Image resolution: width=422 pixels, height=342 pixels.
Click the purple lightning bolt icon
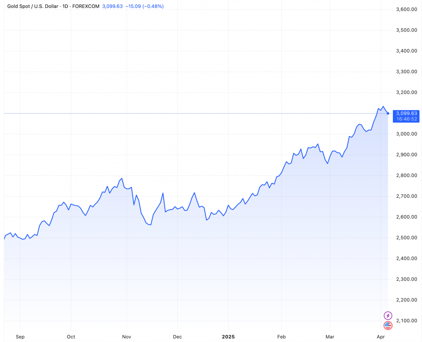388,315
